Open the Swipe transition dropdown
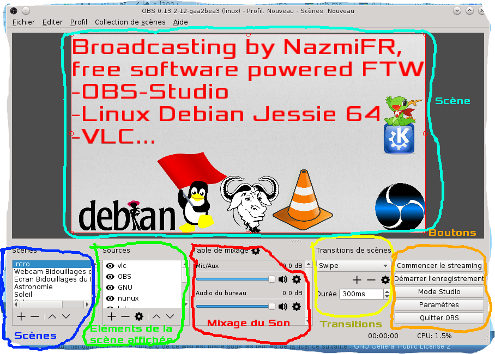The width and height of the screenshot is (495, 354). pyautogui.click(x=352, y=266)
